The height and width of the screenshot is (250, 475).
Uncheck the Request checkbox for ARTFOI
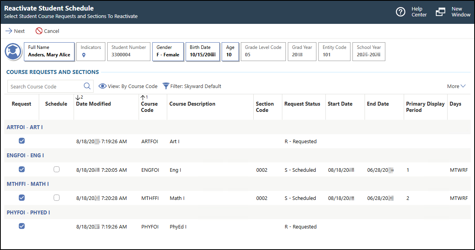pos(22,141)
